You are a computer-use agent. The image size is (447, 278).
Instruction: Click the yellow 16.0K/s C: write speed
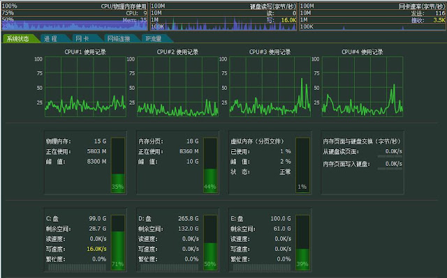(x=96, y=249)
